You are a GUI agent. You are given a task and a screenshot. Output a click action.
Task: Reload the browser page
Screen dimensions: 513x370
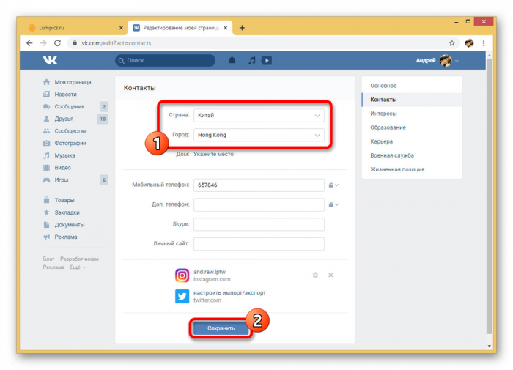[57, 43]
